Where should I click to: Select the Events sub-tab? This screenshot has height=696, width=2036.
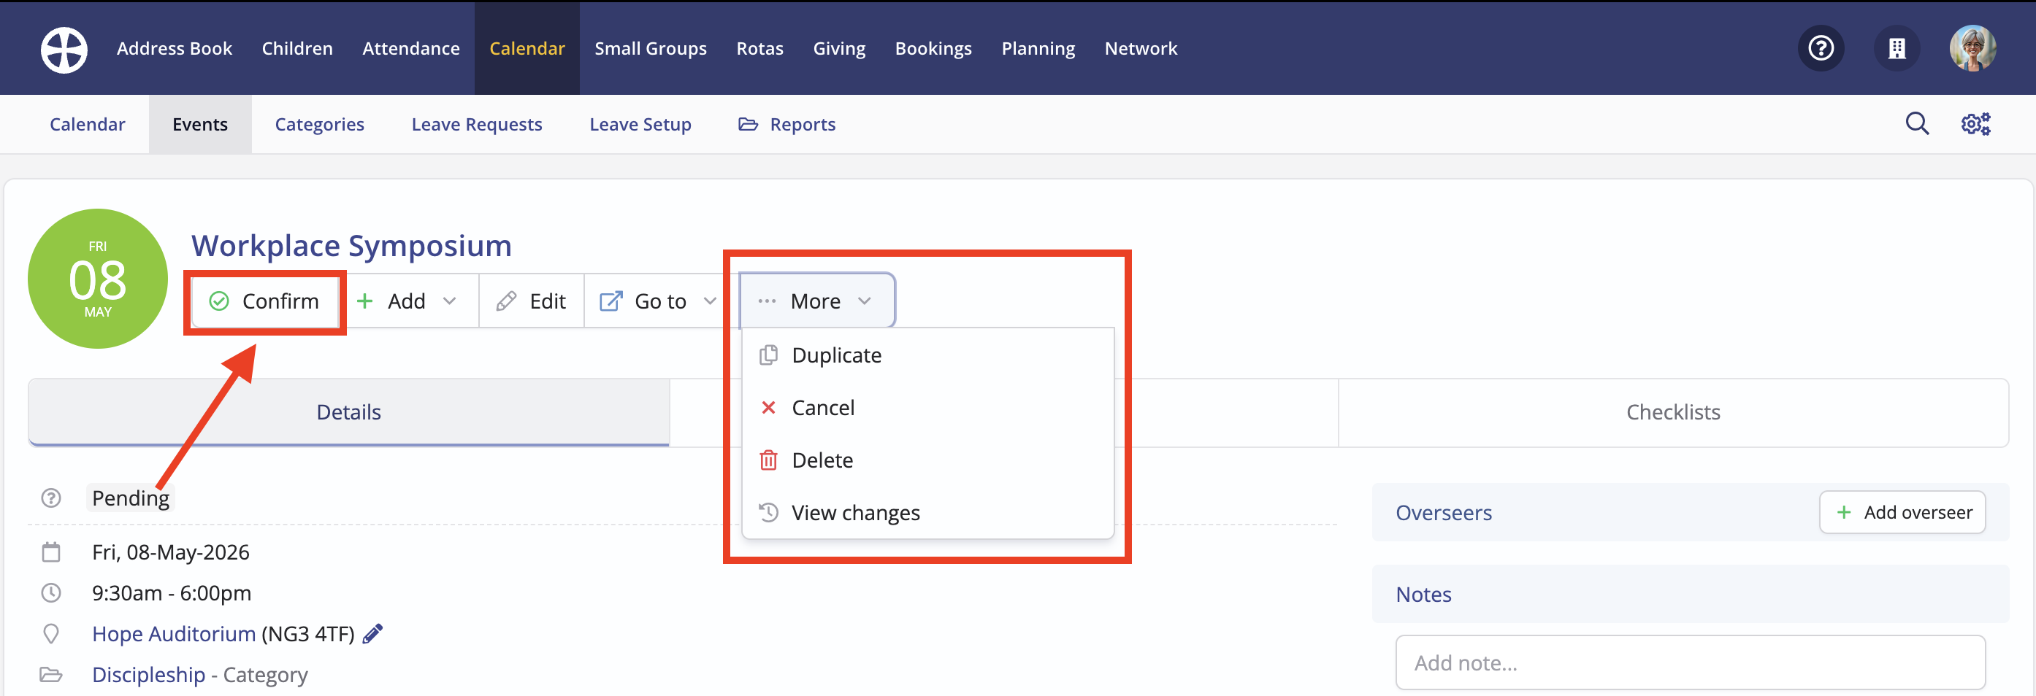[x=200, y=124]
